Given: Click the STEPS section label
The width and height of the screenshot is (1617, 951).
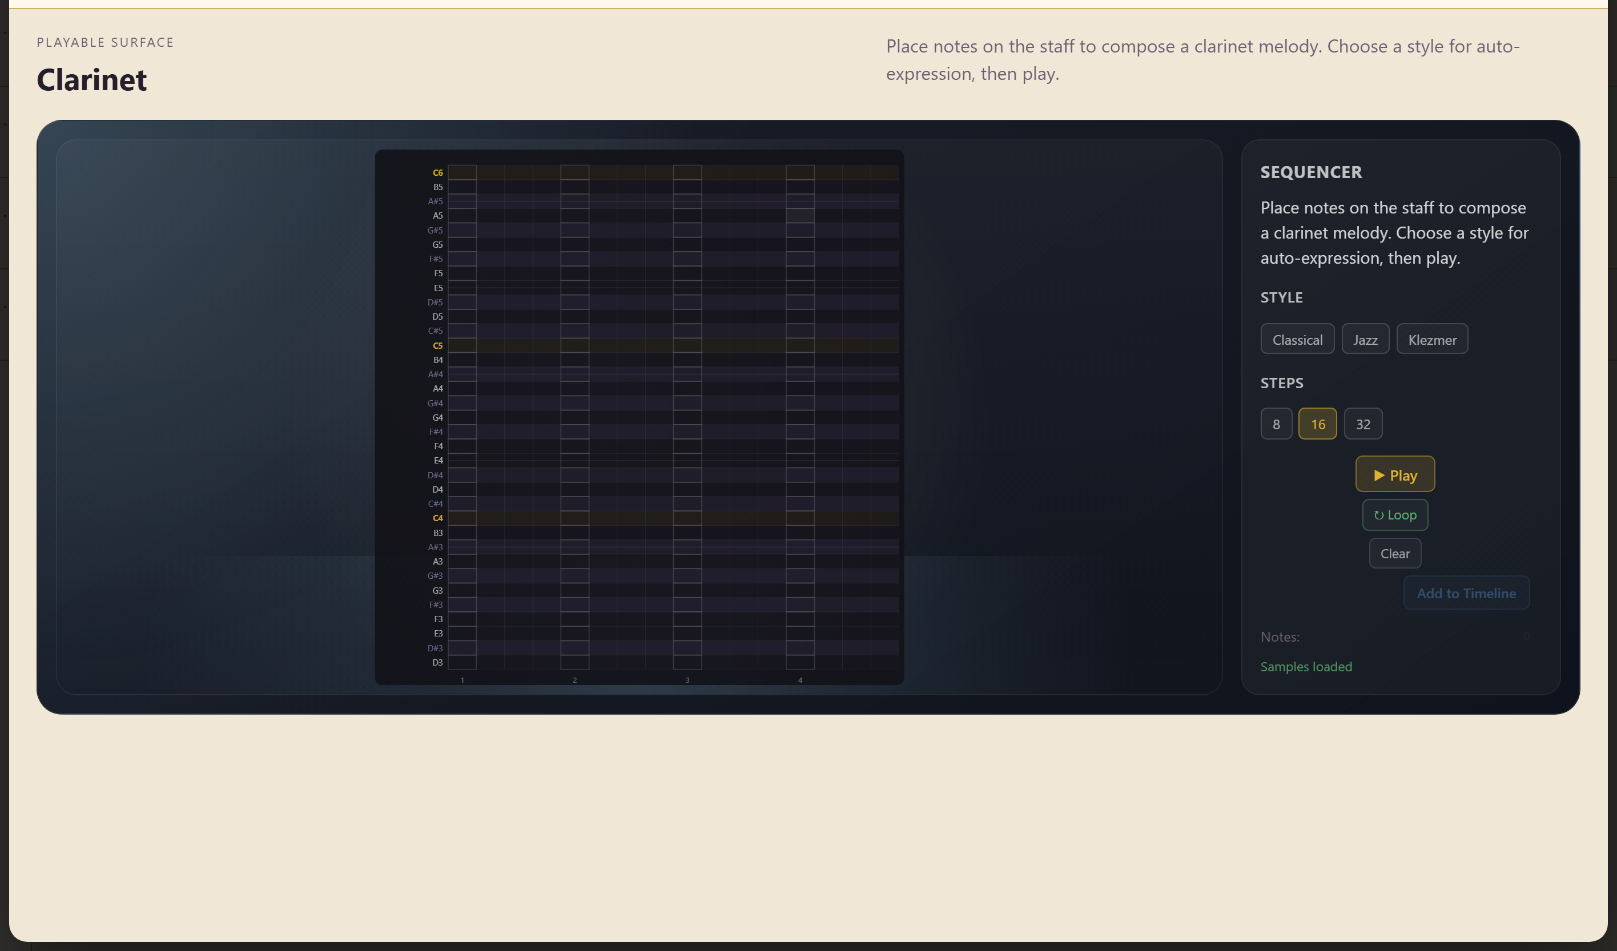Looking at the screenshot, I should 1282,383.
